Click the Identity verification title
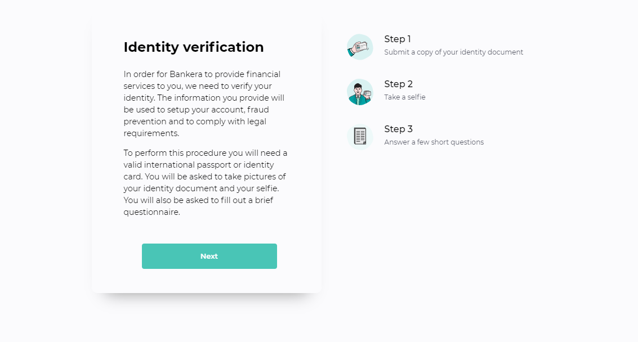This screenshot has height=342, width=638. tap(194, 47)
